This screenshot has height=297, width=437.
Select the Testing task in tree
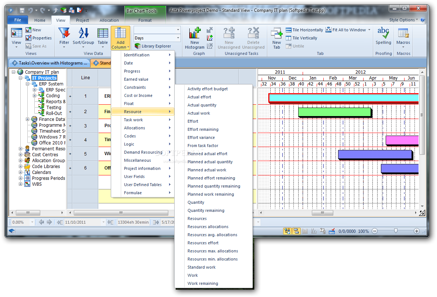[54, 108]
